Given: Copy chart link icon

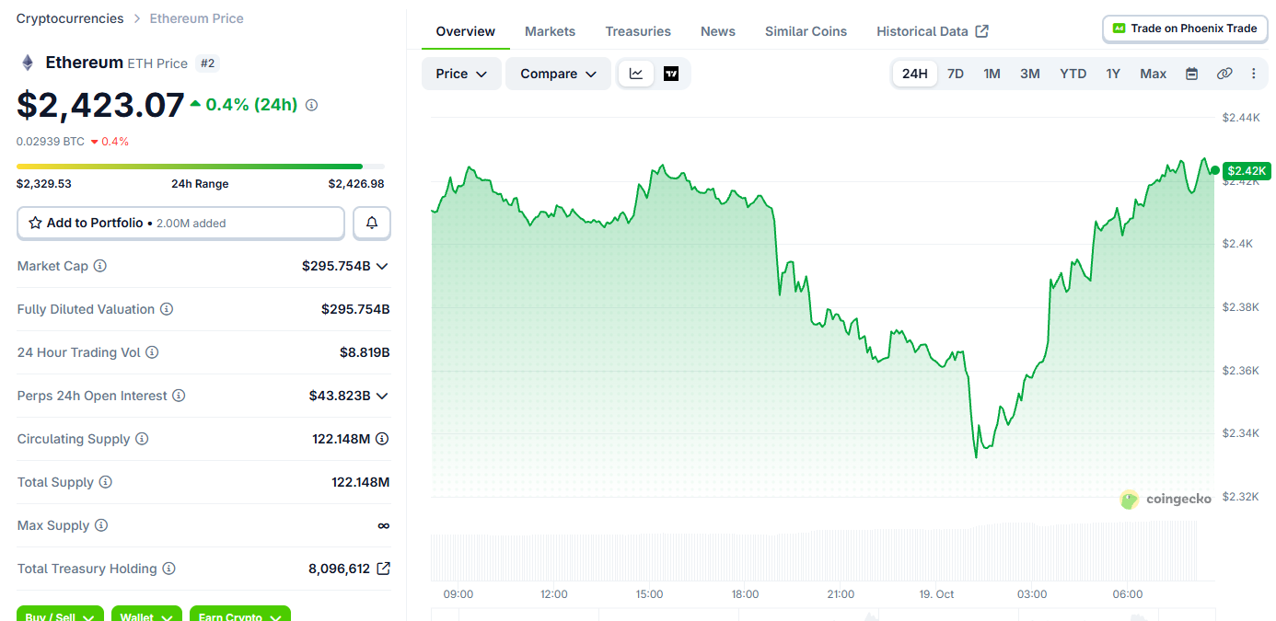Looking at the screenshot, I should point(1224,74).
